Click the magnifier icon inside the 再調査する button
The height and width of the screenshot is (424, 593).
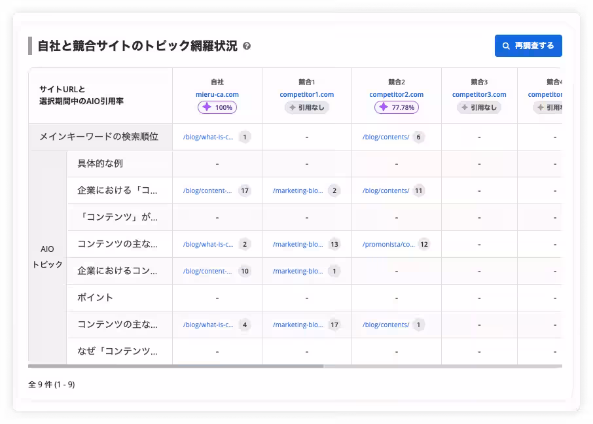[x=505, y=45]
